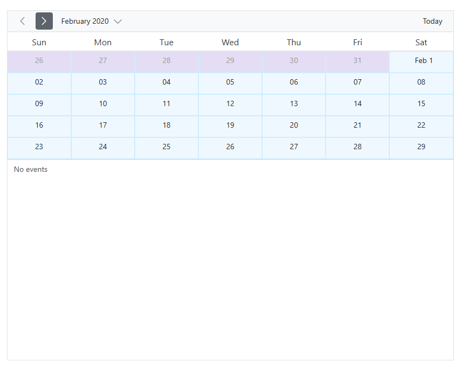The width and height of the screenshot is (462, 369).
Task: Select date 05 in the calendar
Action: pos(230,83)
